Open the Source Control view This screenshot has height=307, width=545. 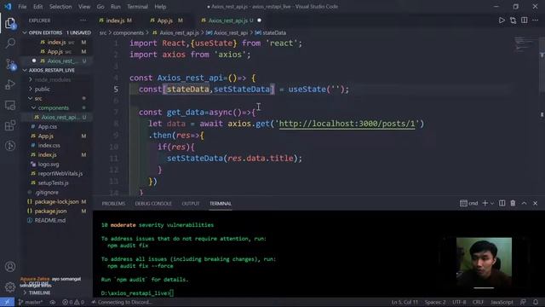(10, 65)
